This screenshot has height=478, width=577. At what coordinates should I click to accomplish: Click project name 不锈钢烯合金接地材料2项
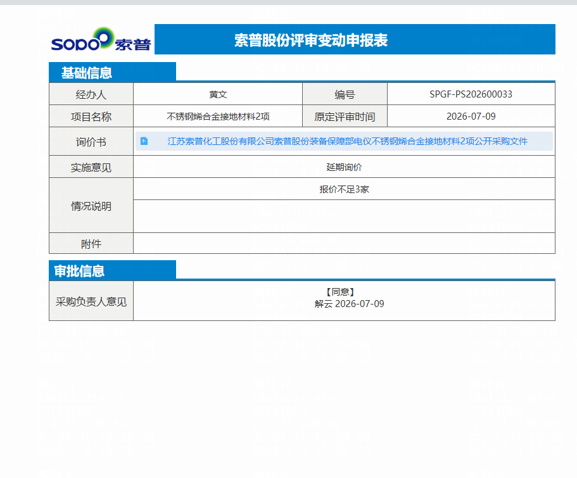click(x=218, y=116)
